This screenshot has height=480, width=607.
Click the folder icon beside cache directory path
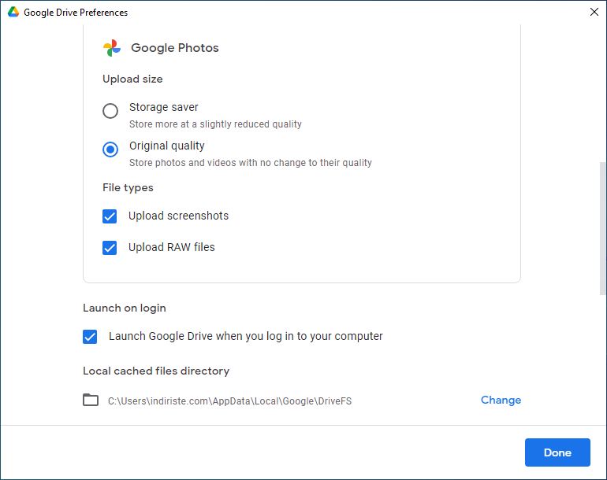(91, 400)
